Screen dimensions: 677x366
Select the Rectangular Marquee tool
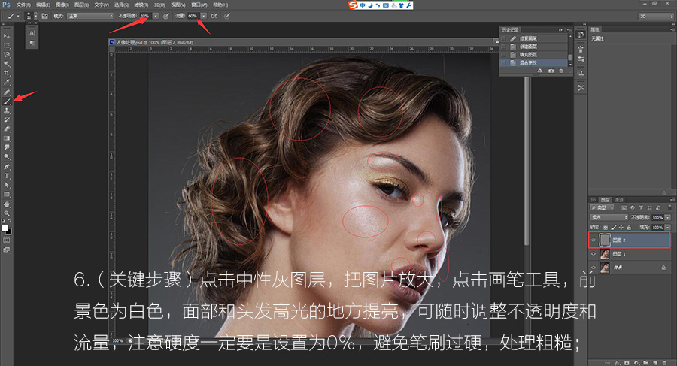(x=7, y=45)
